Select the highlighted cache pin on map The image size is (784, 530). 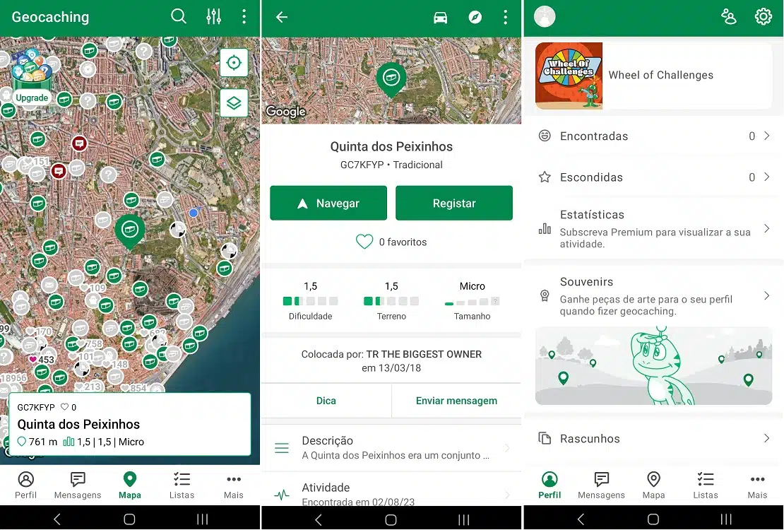pyautogui.click(x=130, y=232)
